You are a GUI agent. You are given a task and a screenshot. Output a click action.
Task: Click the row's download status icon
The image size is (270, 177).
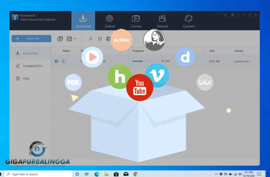(x=64, y=61)
